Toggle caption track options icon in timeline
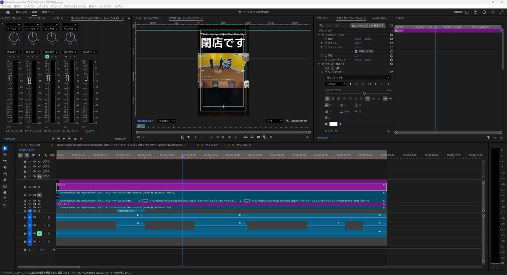 click(52, 155)
